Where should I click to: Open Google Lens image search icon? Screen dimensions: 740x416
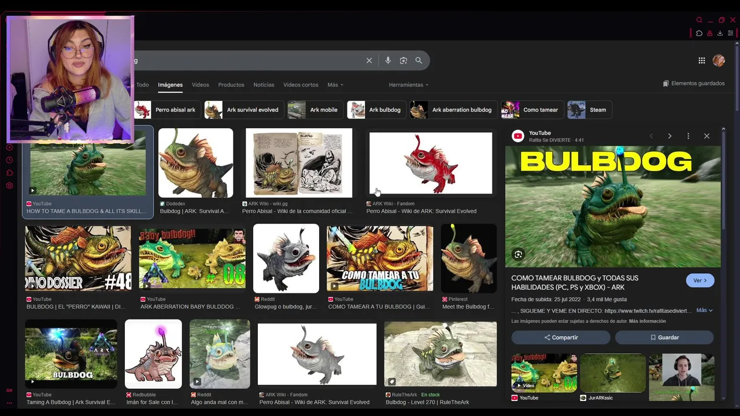[404, 61]
